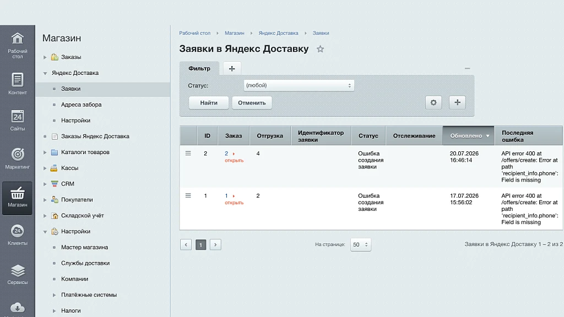Open row actions menu for request 1
564x317 pixels.
tap(188, 196)
